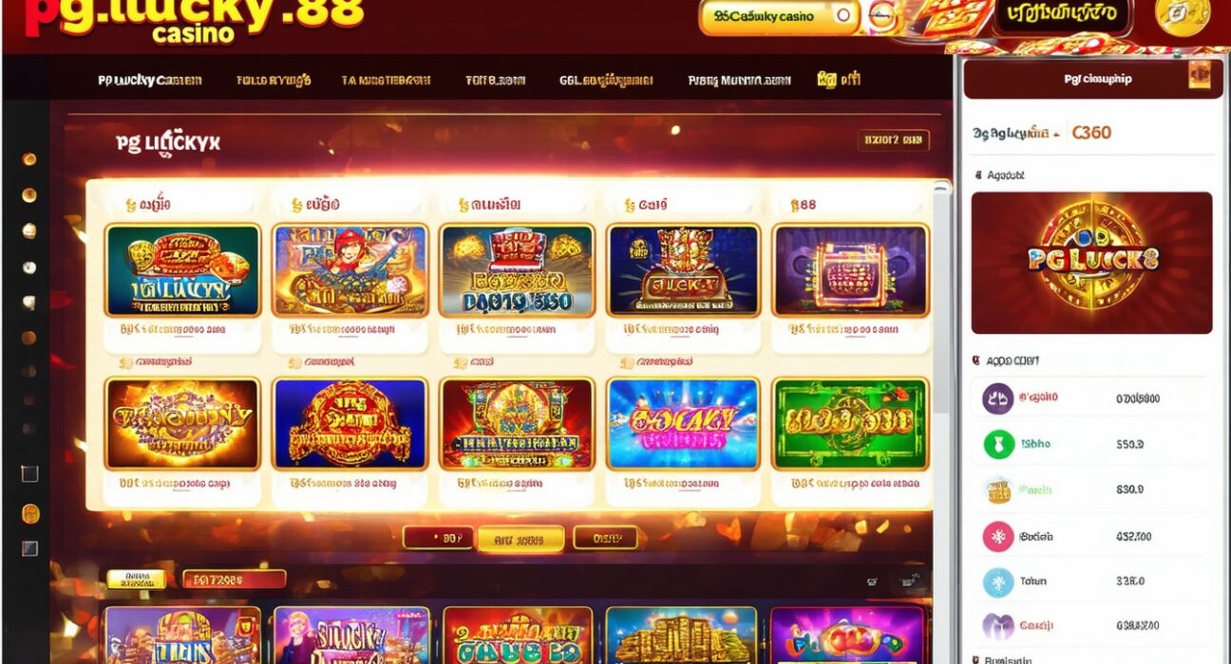
Task: Click the pink snowflake circle icon
Action: [x=998, y=537]
